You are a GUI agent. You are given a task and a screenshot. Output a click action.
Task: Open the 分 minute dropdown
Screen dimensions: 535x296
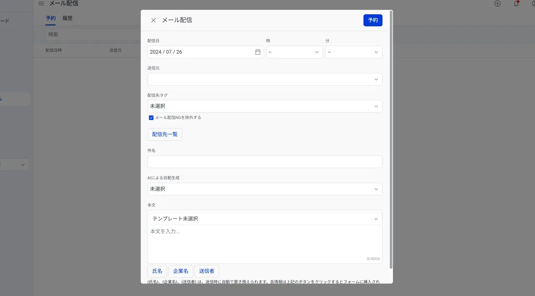tap(354, 52)
